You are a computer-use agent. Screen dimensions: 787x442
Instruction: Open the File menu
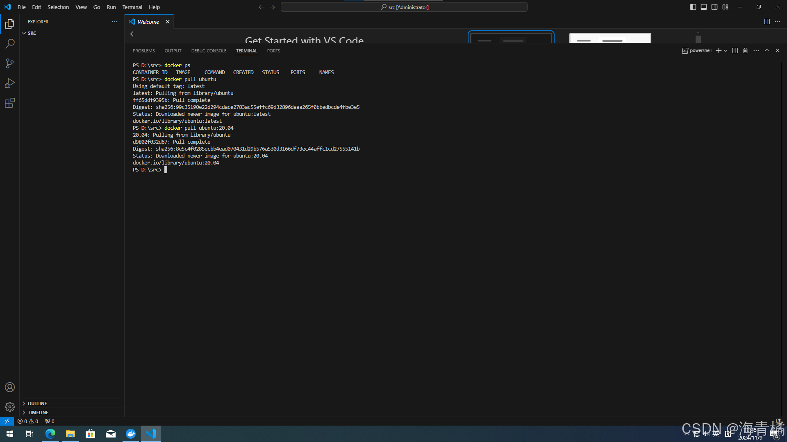click(x=22, y=7)
